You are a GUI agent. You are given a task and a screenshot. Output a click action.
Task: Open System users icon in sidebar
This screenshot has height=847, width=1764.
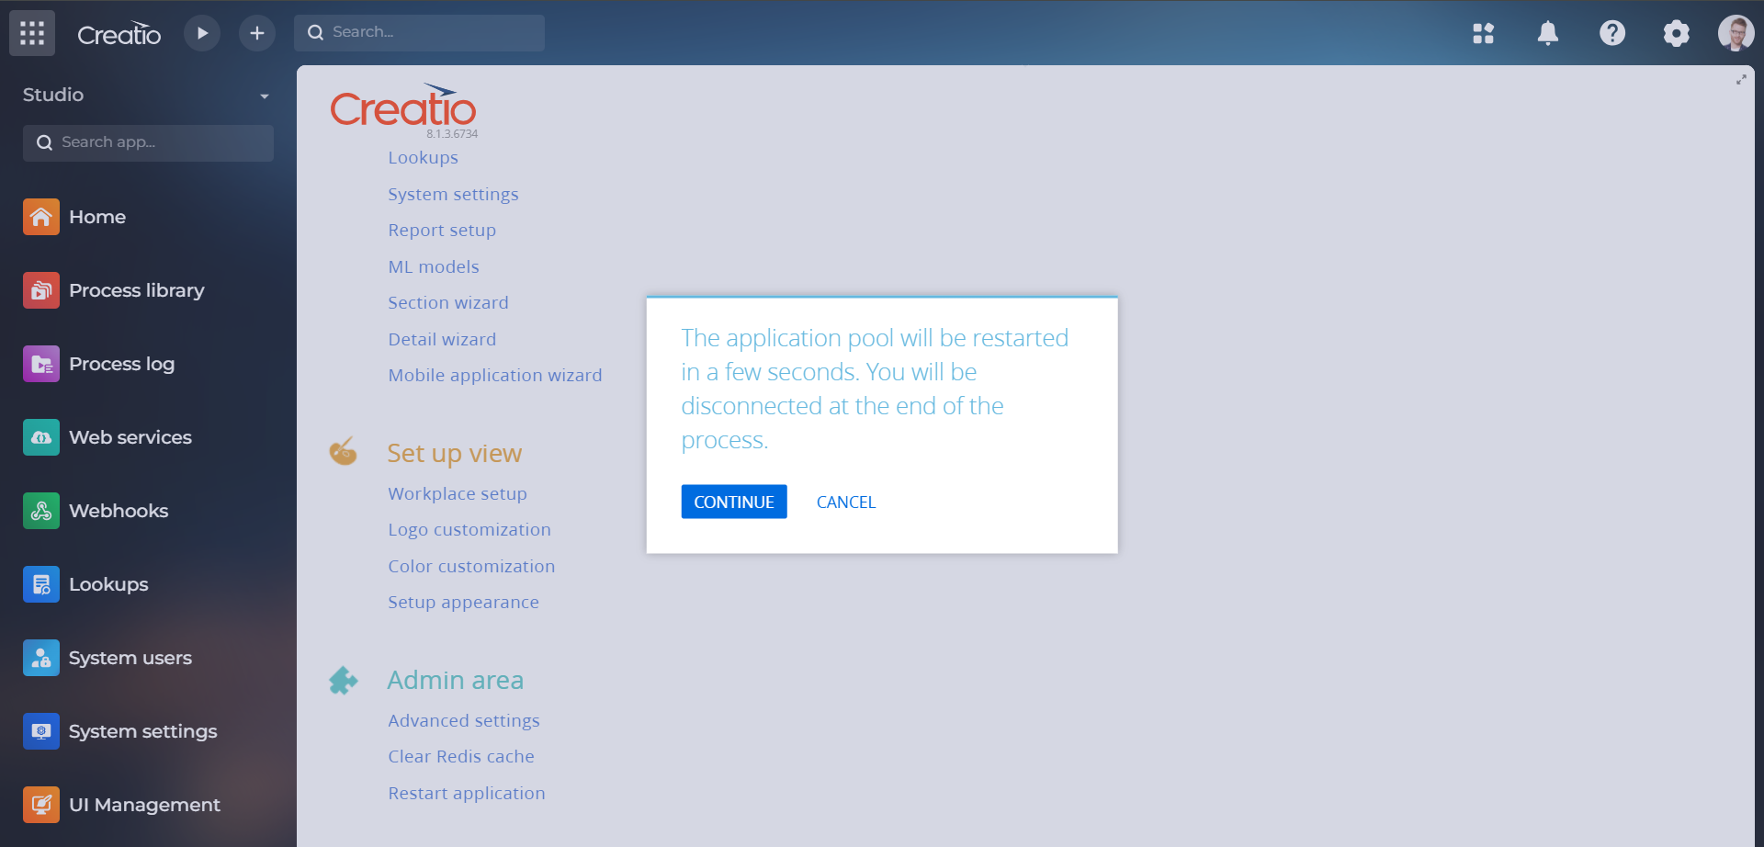[x=41, y=658]
